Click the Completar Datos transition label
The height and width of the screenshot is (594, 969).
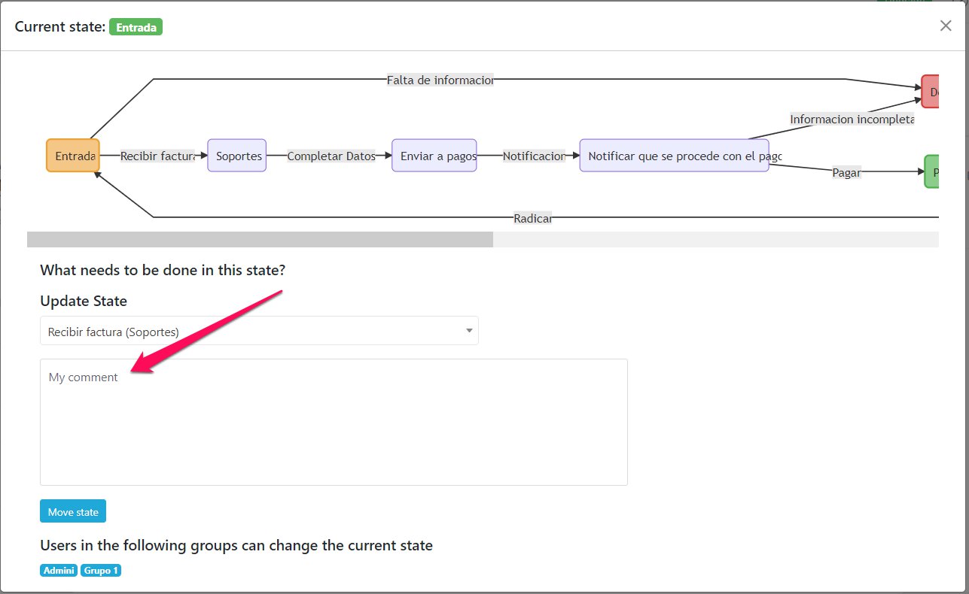(x=331, y=156)
